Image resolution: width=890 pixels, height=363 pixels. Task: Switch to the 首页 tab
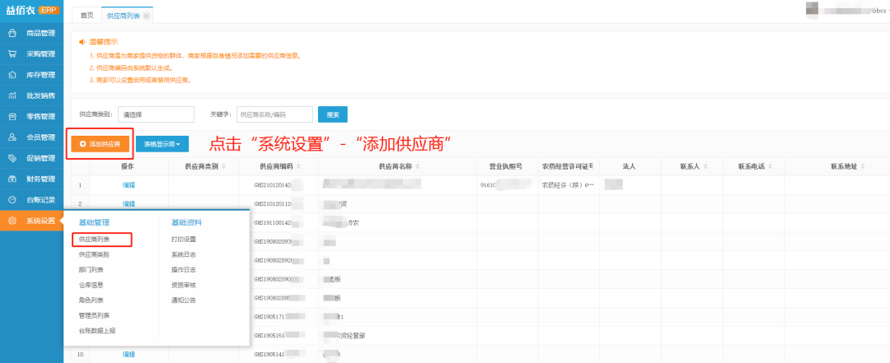(x=87, y=16)
